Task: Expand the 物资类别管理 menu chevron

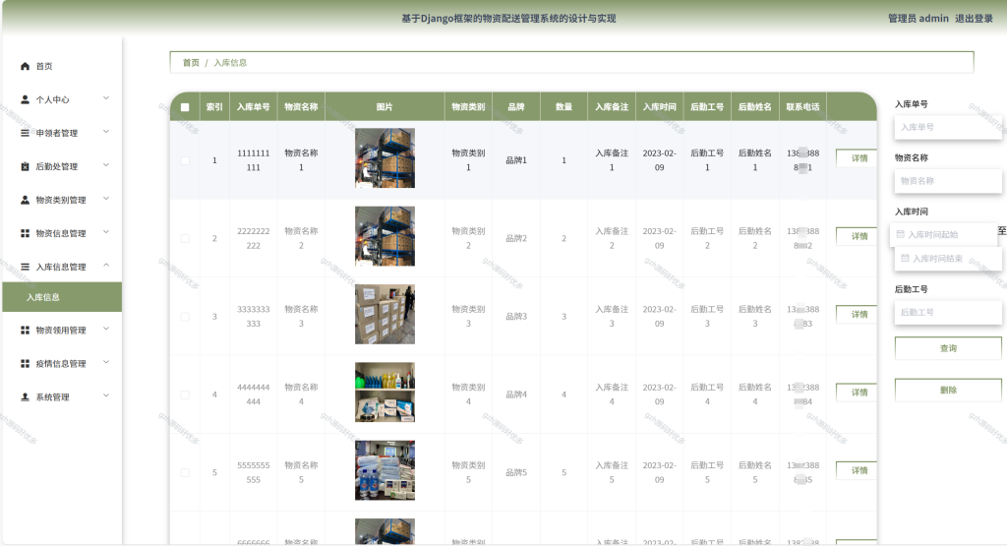Action: pos(106,199)
